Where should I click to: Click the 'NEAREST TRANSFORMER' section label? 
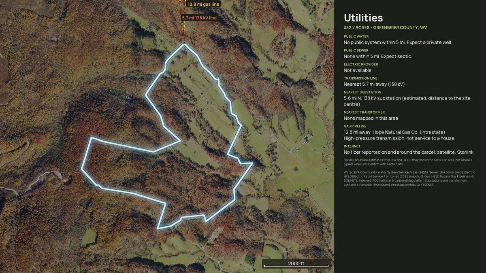point(364,112)
